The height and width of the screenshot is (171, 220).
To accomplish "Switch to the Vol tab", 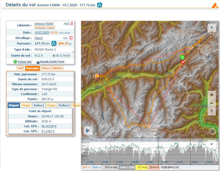I will pos(20,68).
